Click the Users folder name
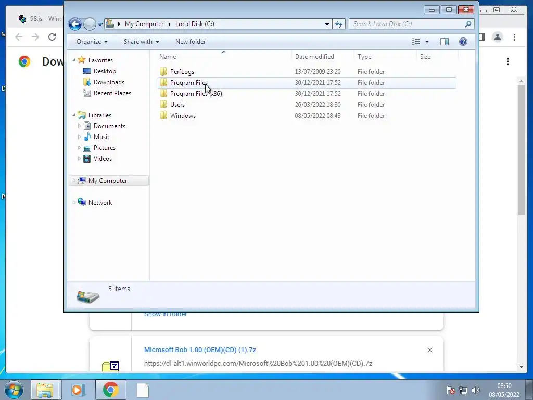The height and width of the screenshot is (400, 533). click(177, 104)
